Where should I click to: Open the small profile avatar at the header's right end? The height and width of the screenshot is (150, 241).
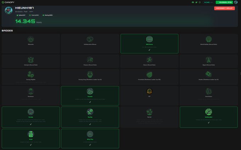(x=236, y=2)
